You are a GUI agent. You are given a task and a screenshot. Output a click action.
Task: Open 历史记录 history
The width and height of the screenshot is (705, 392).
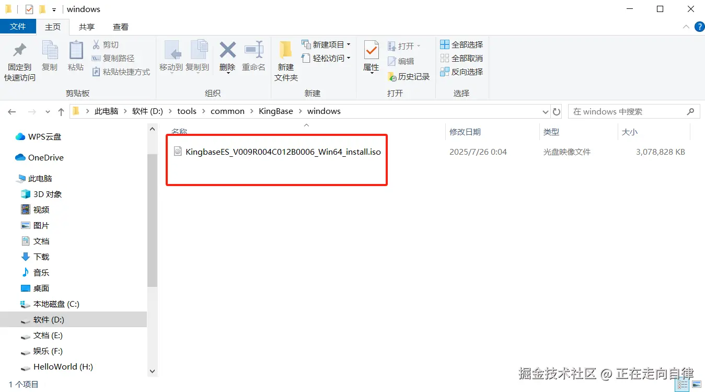pos(409,76)
